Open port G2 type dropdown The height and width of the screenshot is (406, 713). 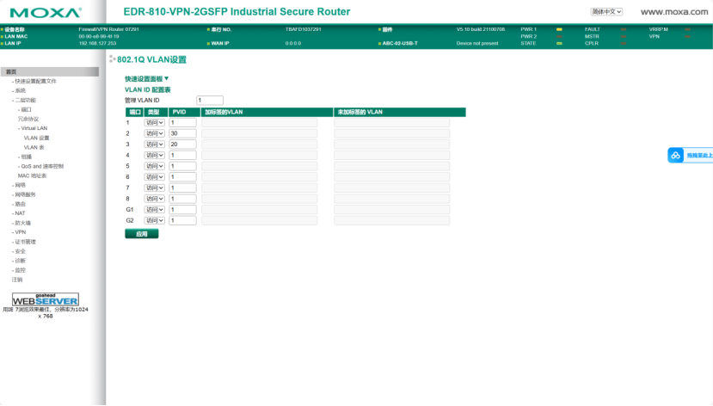click(x=155, y=221)
